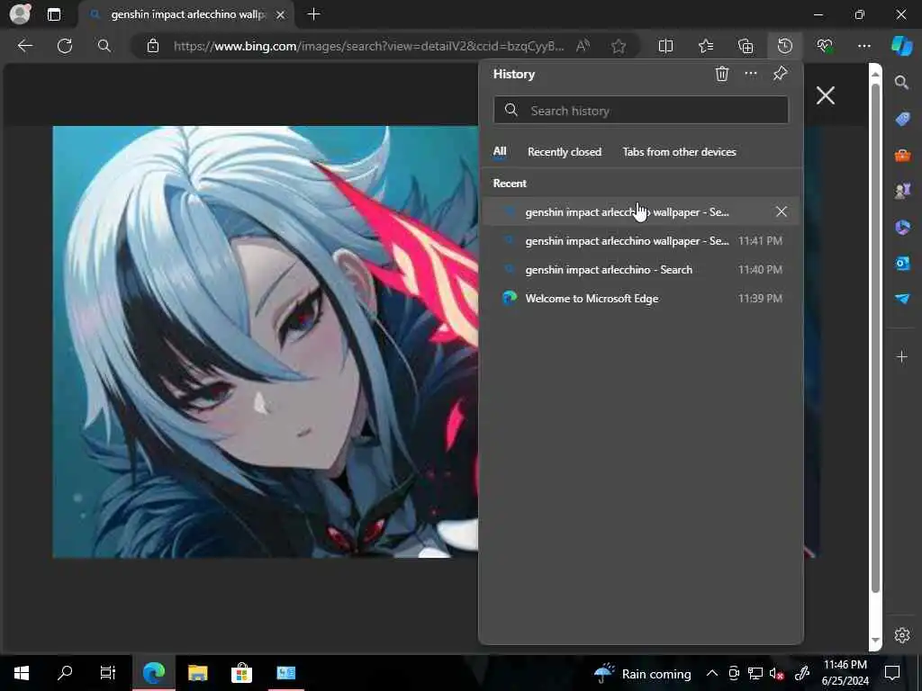Open sidebar Microsoft 365 icon
The height and width of the screenshot is (691, 922).
pos(902,227)
